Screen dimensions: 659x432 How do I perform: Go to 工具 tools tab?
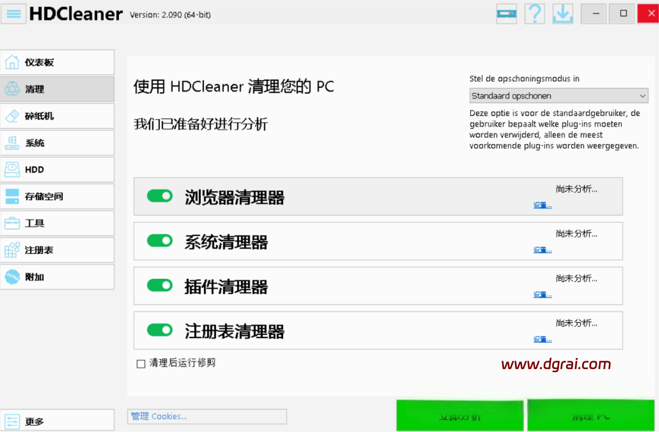[57, 223]
